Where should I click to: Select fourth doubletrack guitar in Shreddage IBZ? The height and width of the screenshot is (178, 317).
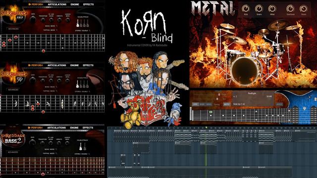[88, 23]
